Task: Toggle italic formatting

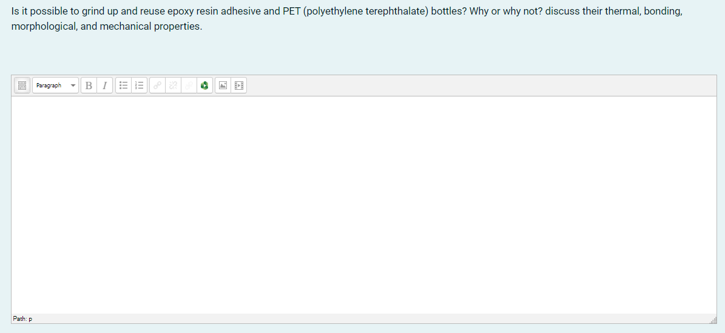Action: (104, 86)
